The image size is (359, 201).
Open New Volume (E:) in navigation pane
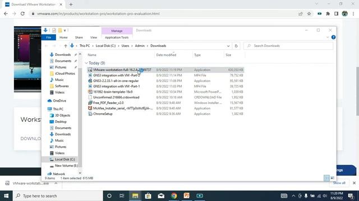(63, 166)
